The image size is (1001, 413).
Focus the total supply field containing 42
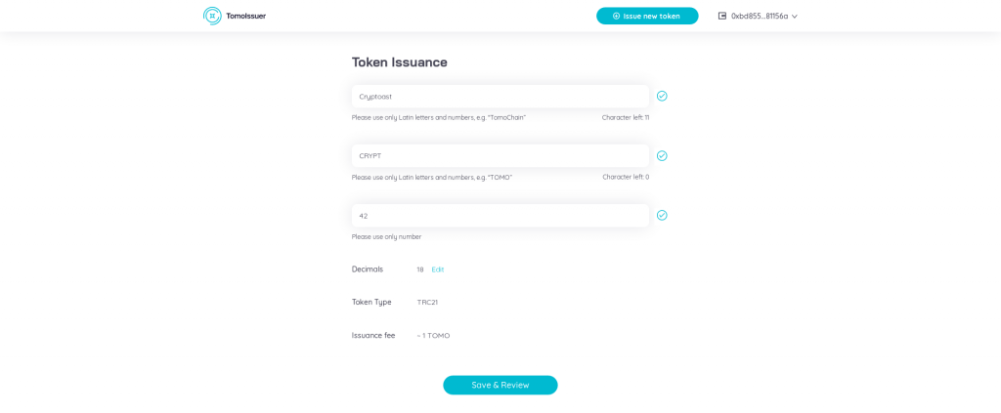click(500, 215)
